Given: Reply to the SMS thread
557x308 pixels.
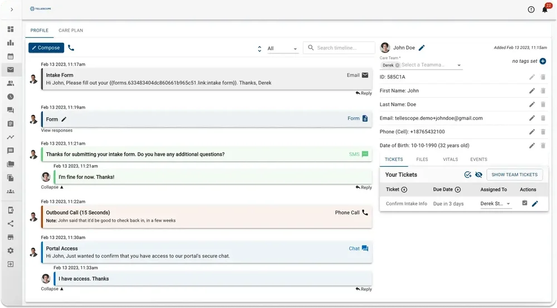Looking at the screenshot, I should pyautogui.click(x=364, y=187).
